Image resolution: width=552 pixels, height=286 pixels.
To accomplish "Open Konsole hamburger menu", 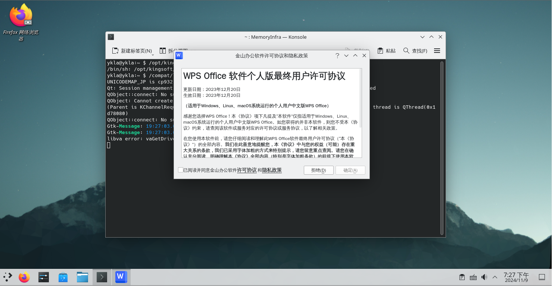I will [437, 51].
